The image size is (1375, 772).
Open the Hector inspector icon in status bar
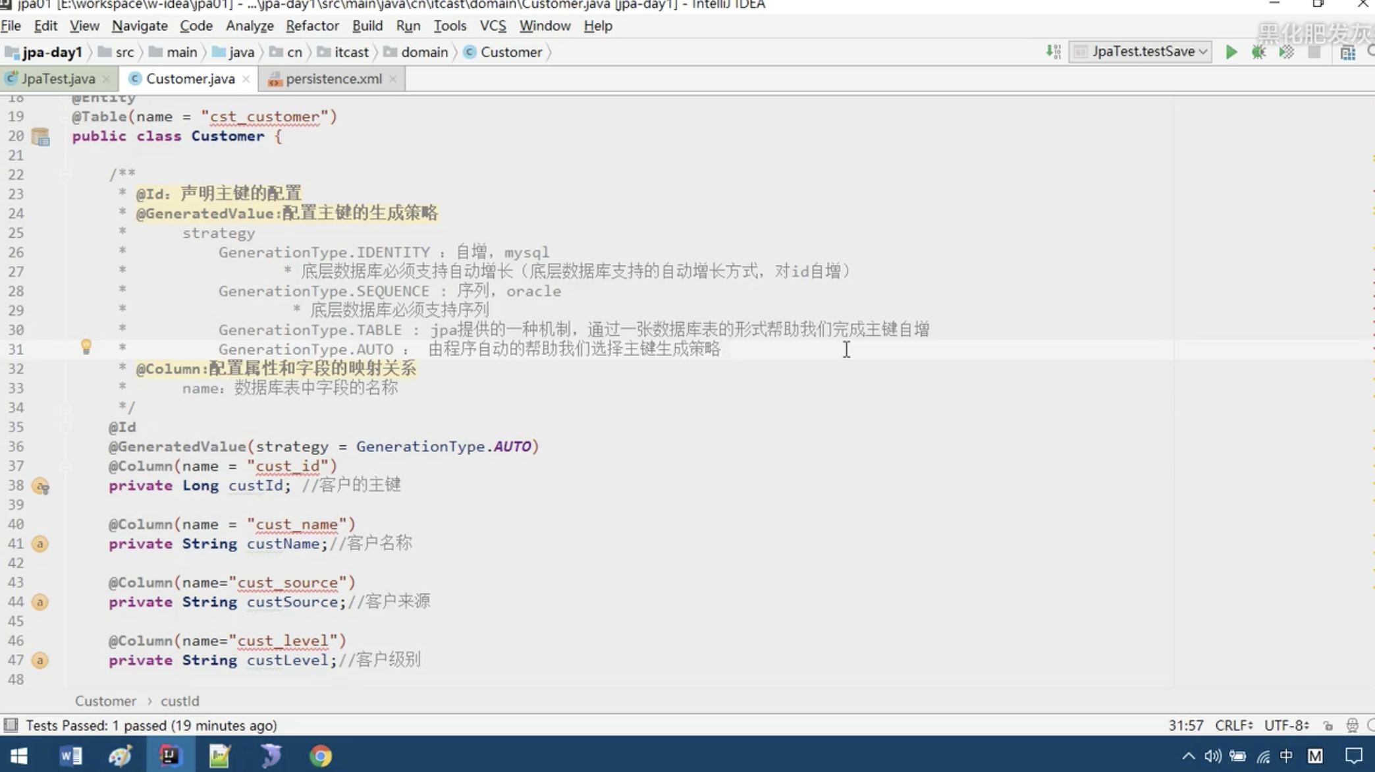tap(1352, 725)
